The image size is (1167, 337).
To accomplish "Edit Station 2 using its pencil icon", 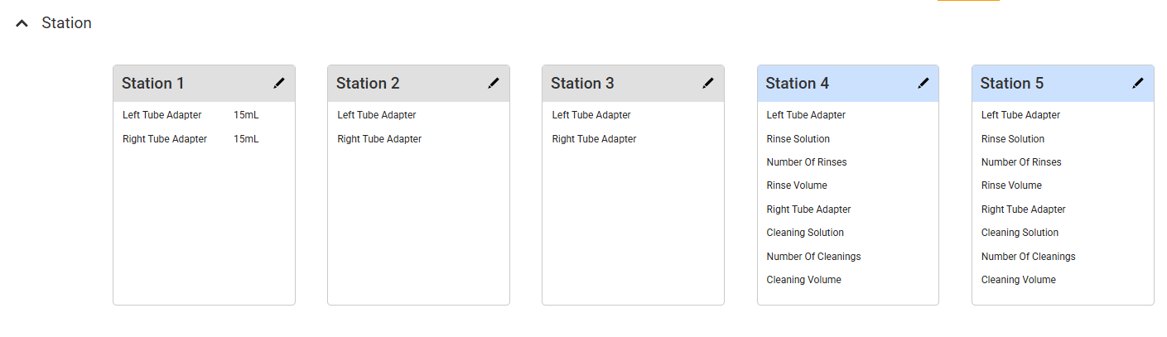I will (x=494, y=83).
